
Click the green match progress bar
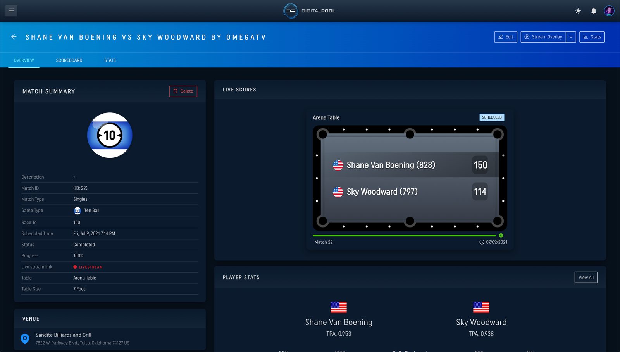(404, 235)
